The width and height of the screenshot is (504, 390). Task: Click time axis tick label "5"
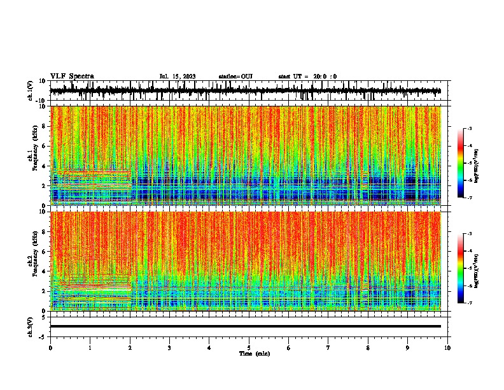click(249, 348)
